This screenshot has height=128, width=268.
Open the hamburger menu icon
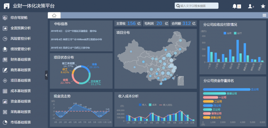264,15
